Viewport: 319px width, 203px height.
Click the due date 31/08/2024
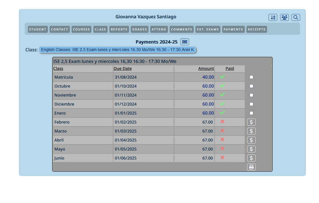(126, 77)
